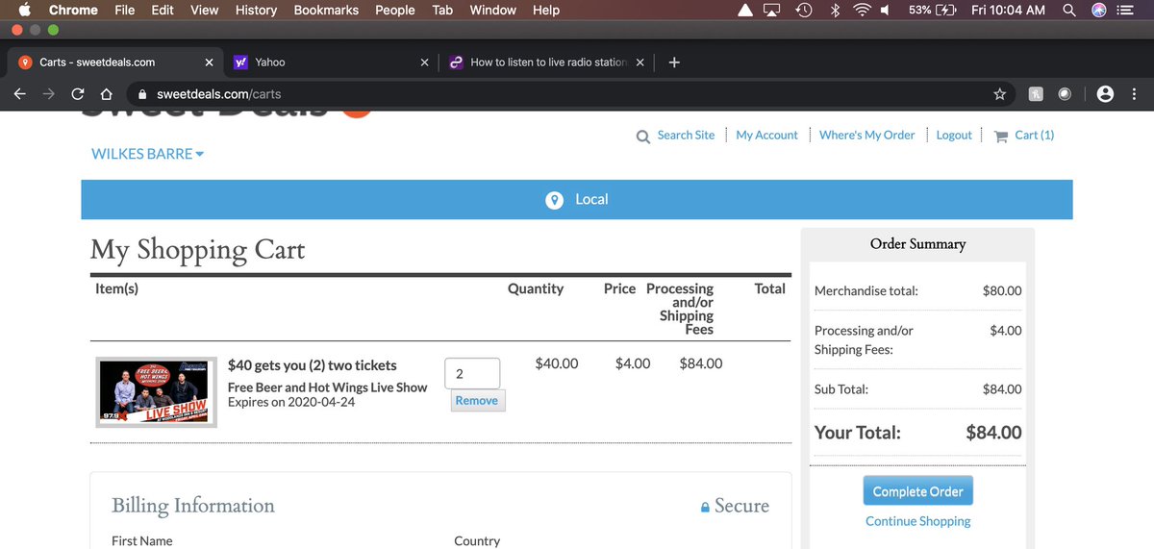The image size is (1154, 549).
Task: Open the Apple menu
Action: tap(24, 10)
